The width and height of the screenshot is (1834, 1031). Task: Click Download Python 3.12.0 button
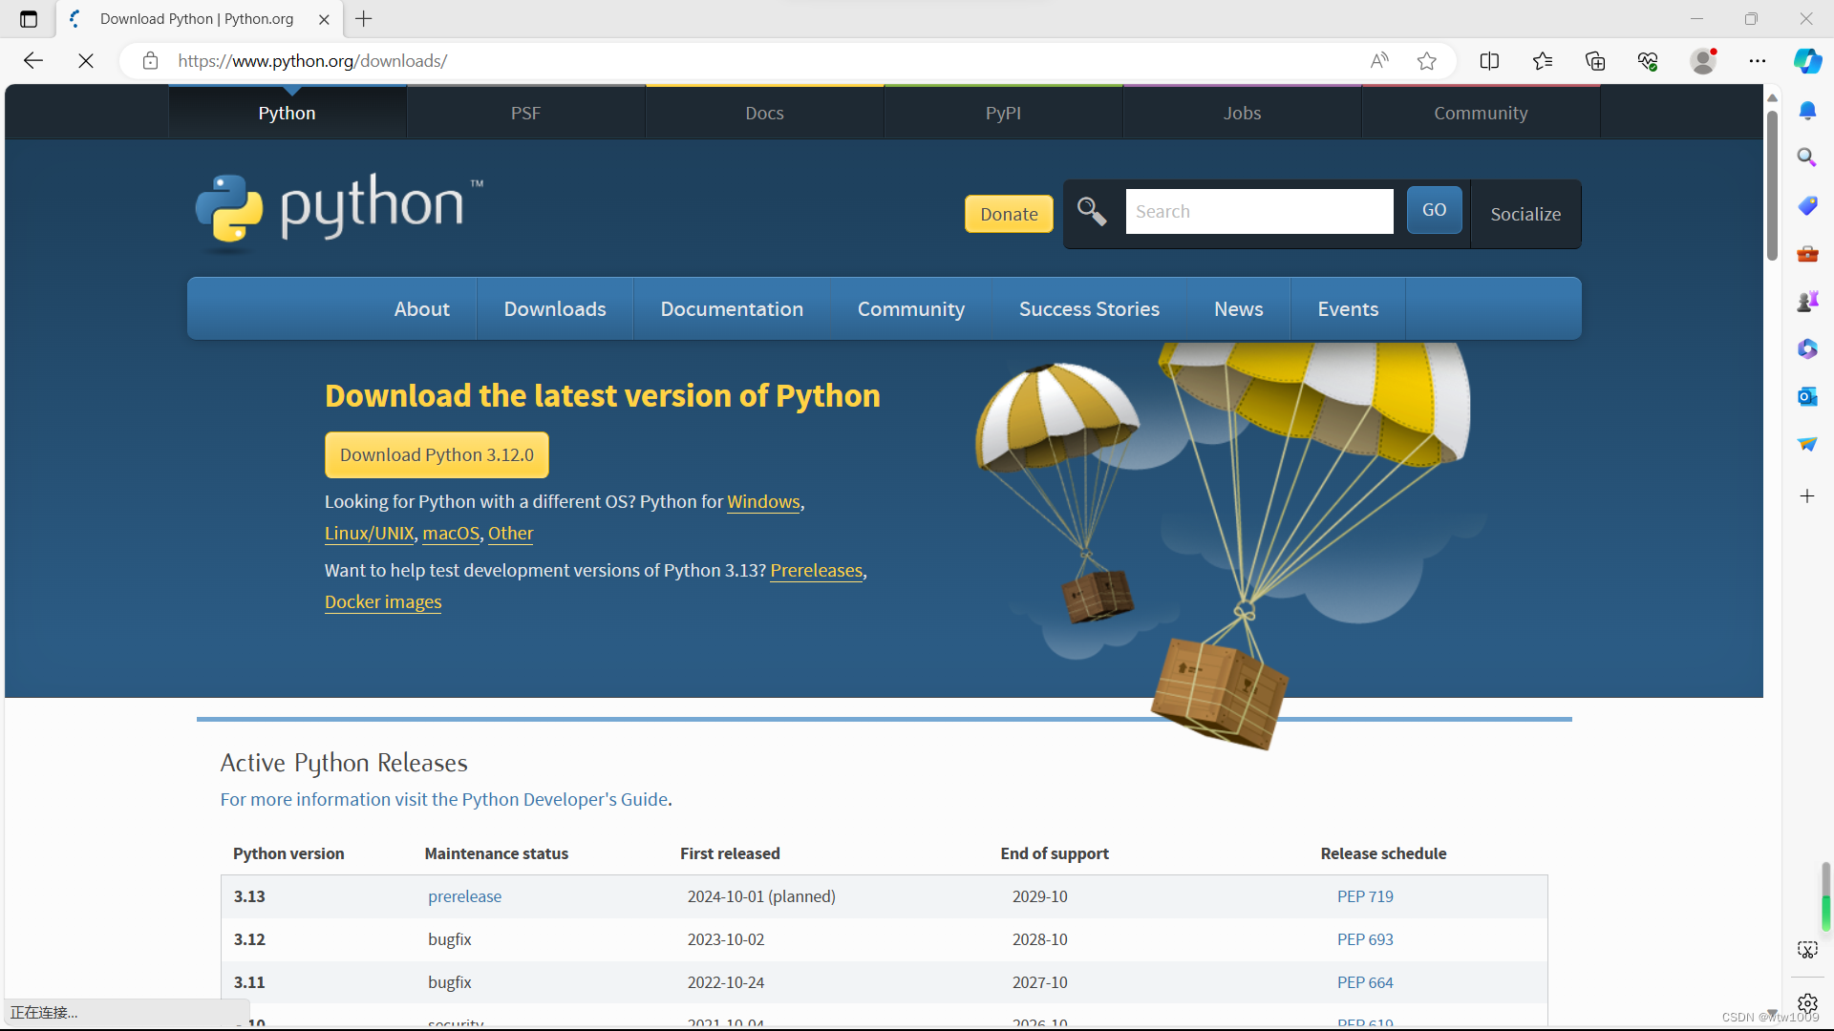tap(437, 454)
